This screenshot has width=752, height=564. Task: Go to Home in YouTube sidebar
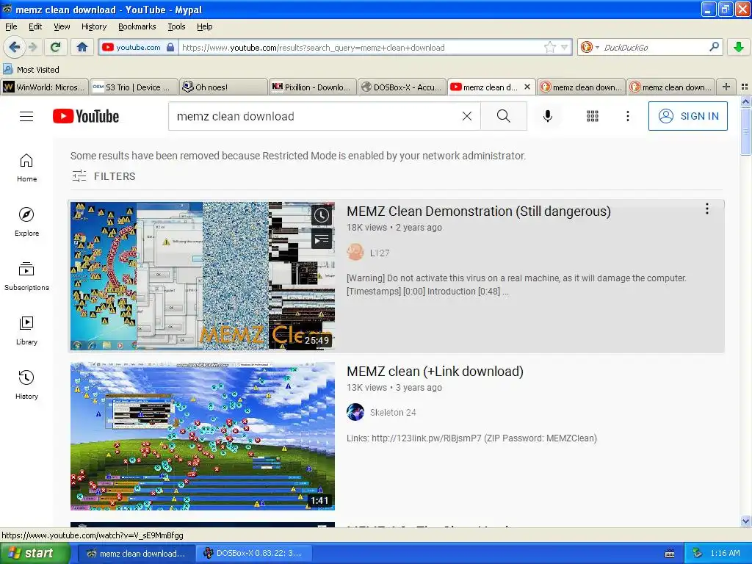tap(26, 168)
